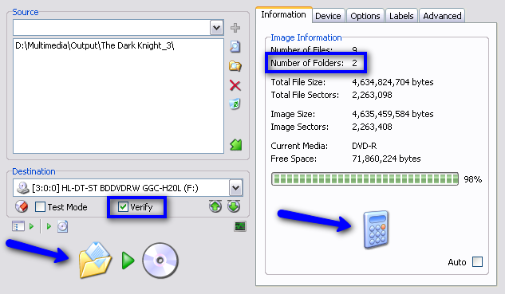
Task: Click the Current Media value DVD-R
Action: point(365,146)
